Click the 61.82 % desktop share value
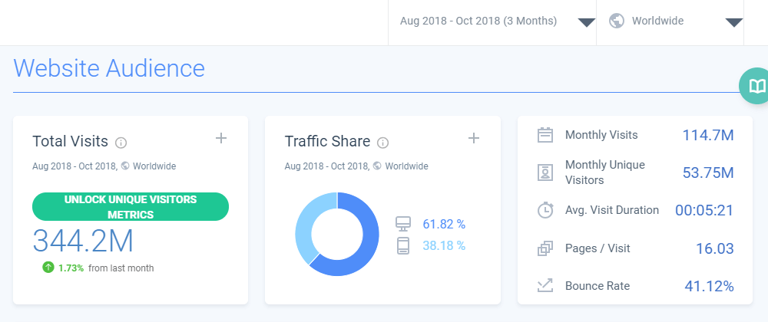 pos(444,225)
